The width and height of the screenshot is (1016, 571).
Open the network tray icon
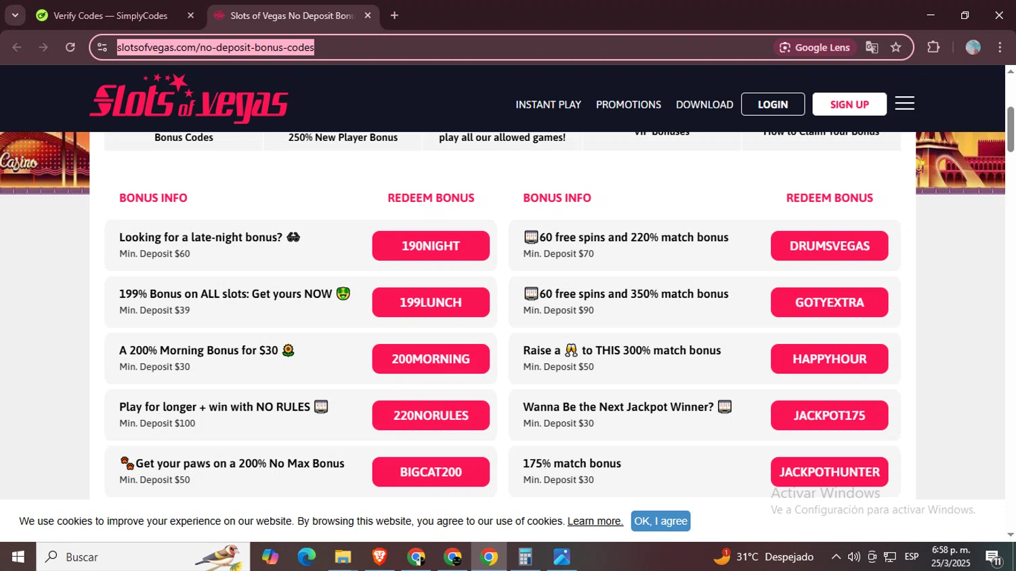[890, 557]
